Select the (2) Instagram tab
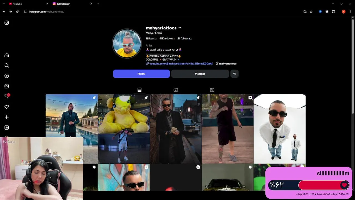 point(72,4)
